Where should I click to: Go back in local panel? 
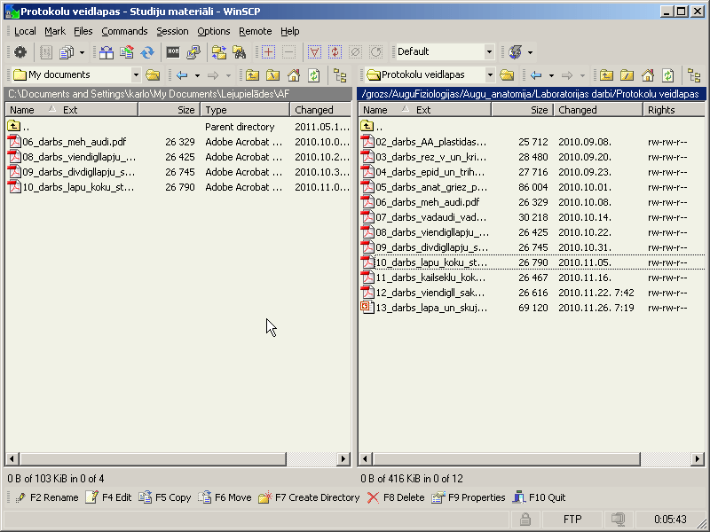[x=182, y=75]
